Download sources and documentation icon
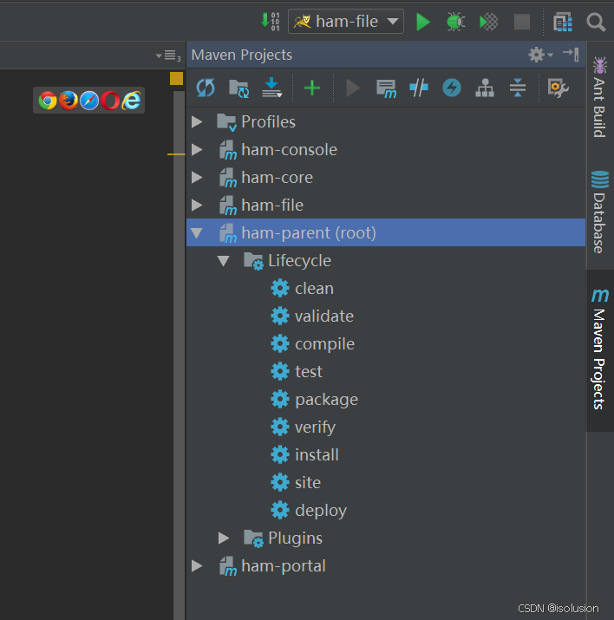This screenshot has height=620, width=614. click(272, 88)
